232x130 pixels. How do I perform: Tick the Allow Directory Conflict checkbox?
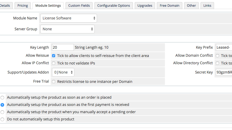217,63
